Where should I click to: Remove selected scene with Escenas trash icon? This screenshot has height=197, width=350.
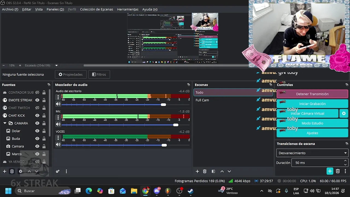205,171
